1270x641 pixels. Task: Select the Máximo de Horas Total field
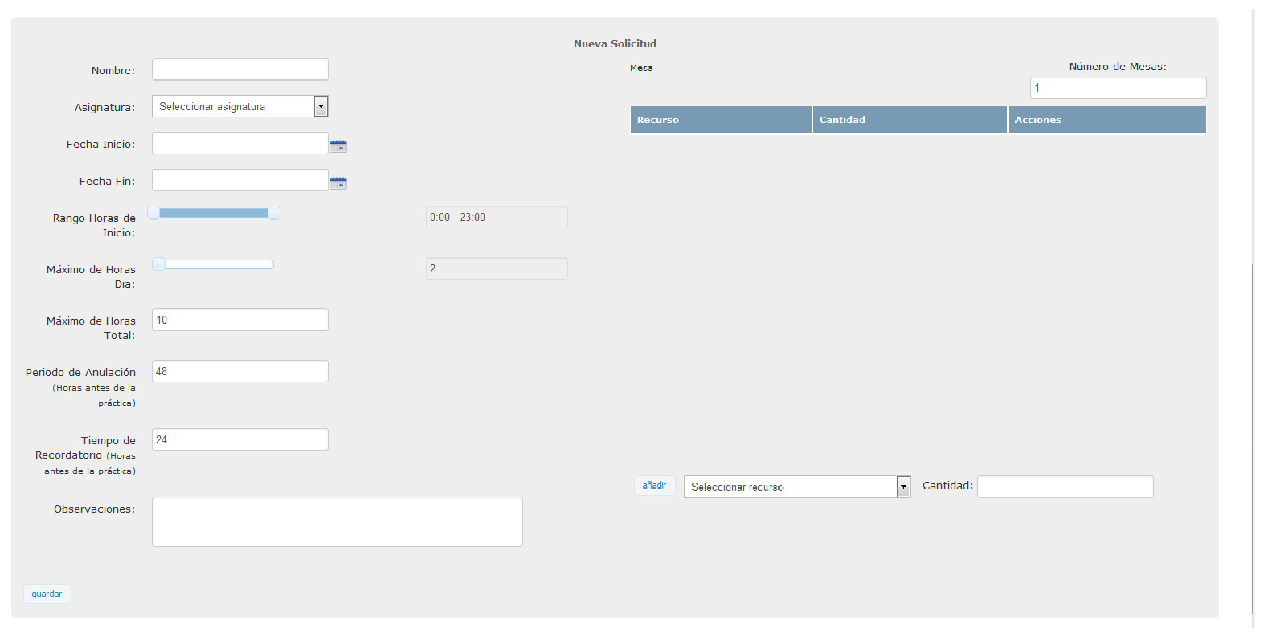coord(240,320)
